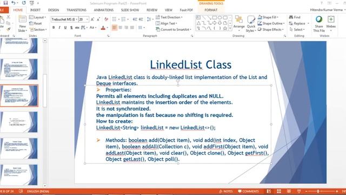Decrease the list indent level

point(135,19)
